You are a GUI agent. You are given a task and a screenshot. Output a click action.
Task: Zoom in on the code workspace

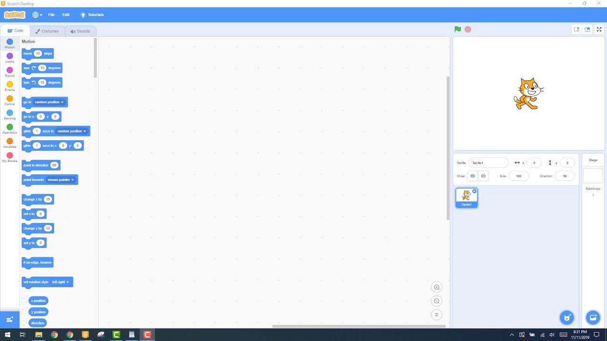coord(437,287)
